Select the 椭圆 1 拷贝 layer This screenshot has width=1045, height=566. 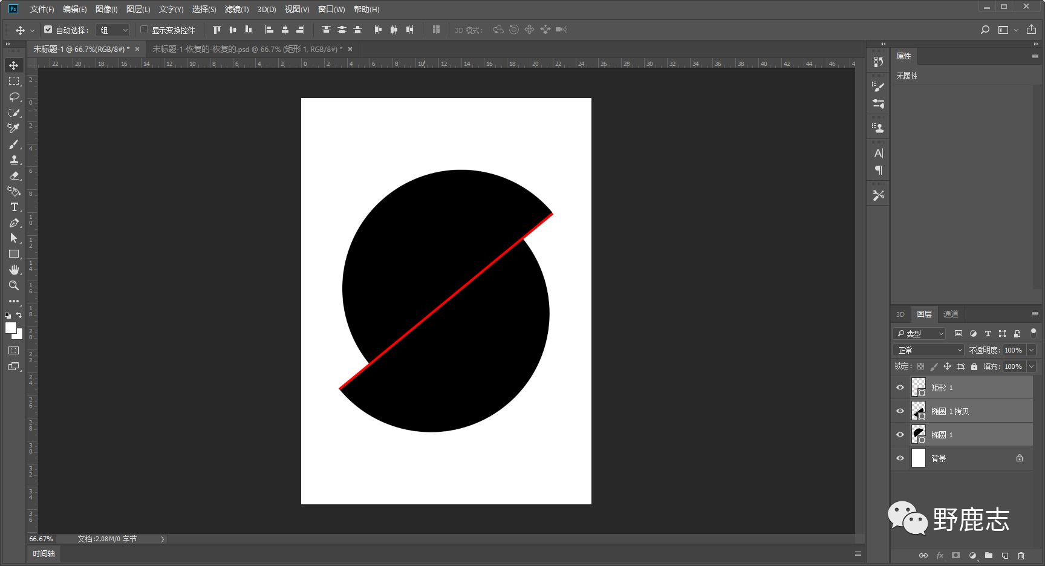point(968,411)
